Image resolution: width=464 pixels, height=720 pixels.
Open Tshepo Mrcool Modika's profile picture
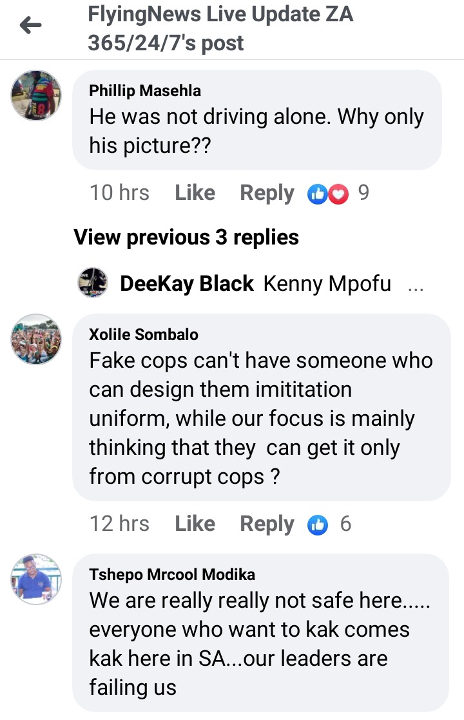[x=36, y=578]
